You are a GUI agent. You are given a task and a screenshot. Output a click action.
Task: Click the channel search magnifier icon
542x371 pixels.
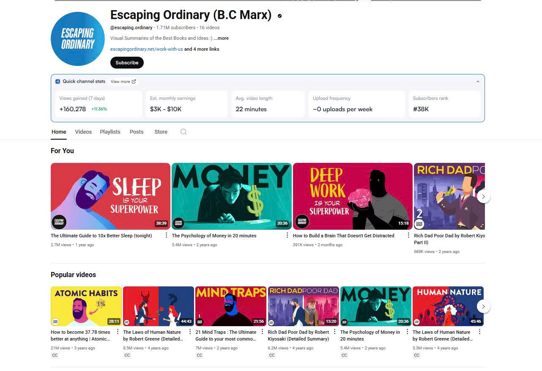183,132
